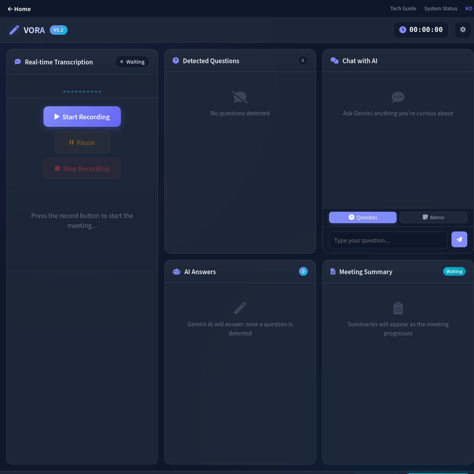Click the question mark icon on Detected Questions
The height and width of the screenshot is (474, 474).
[175, 60]
